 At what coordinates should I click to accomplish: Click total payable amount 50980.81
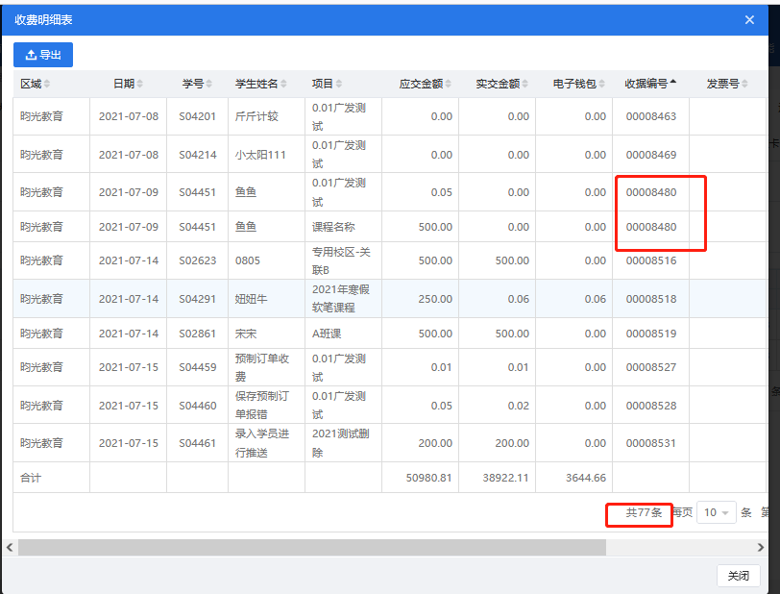point(428,478)
